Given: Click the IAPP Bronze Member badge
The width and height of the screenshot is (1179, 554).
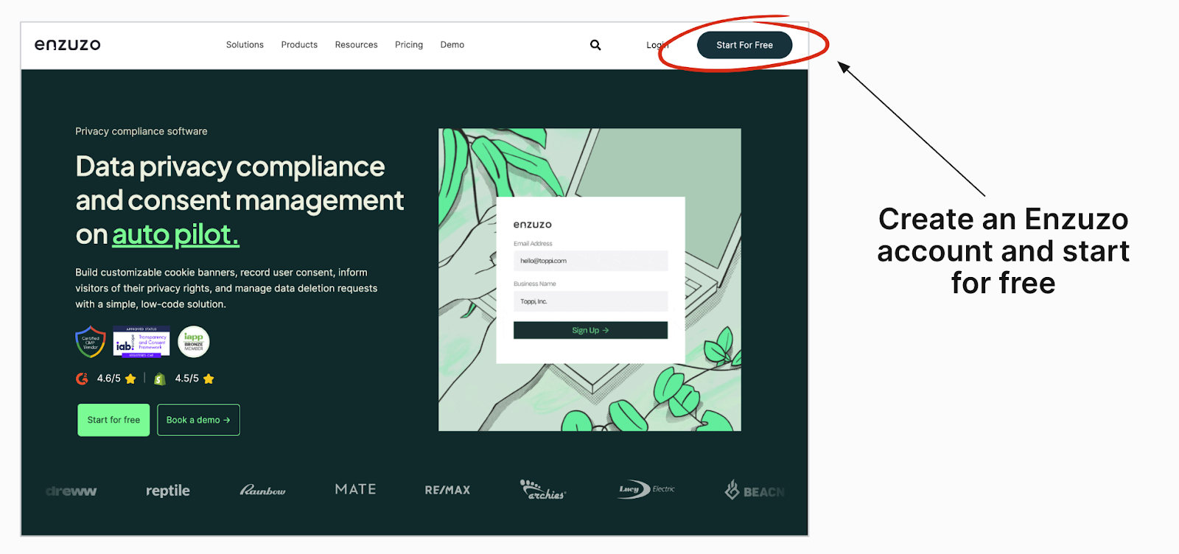Looking at the screenshot, I should (x=194, y=342).
